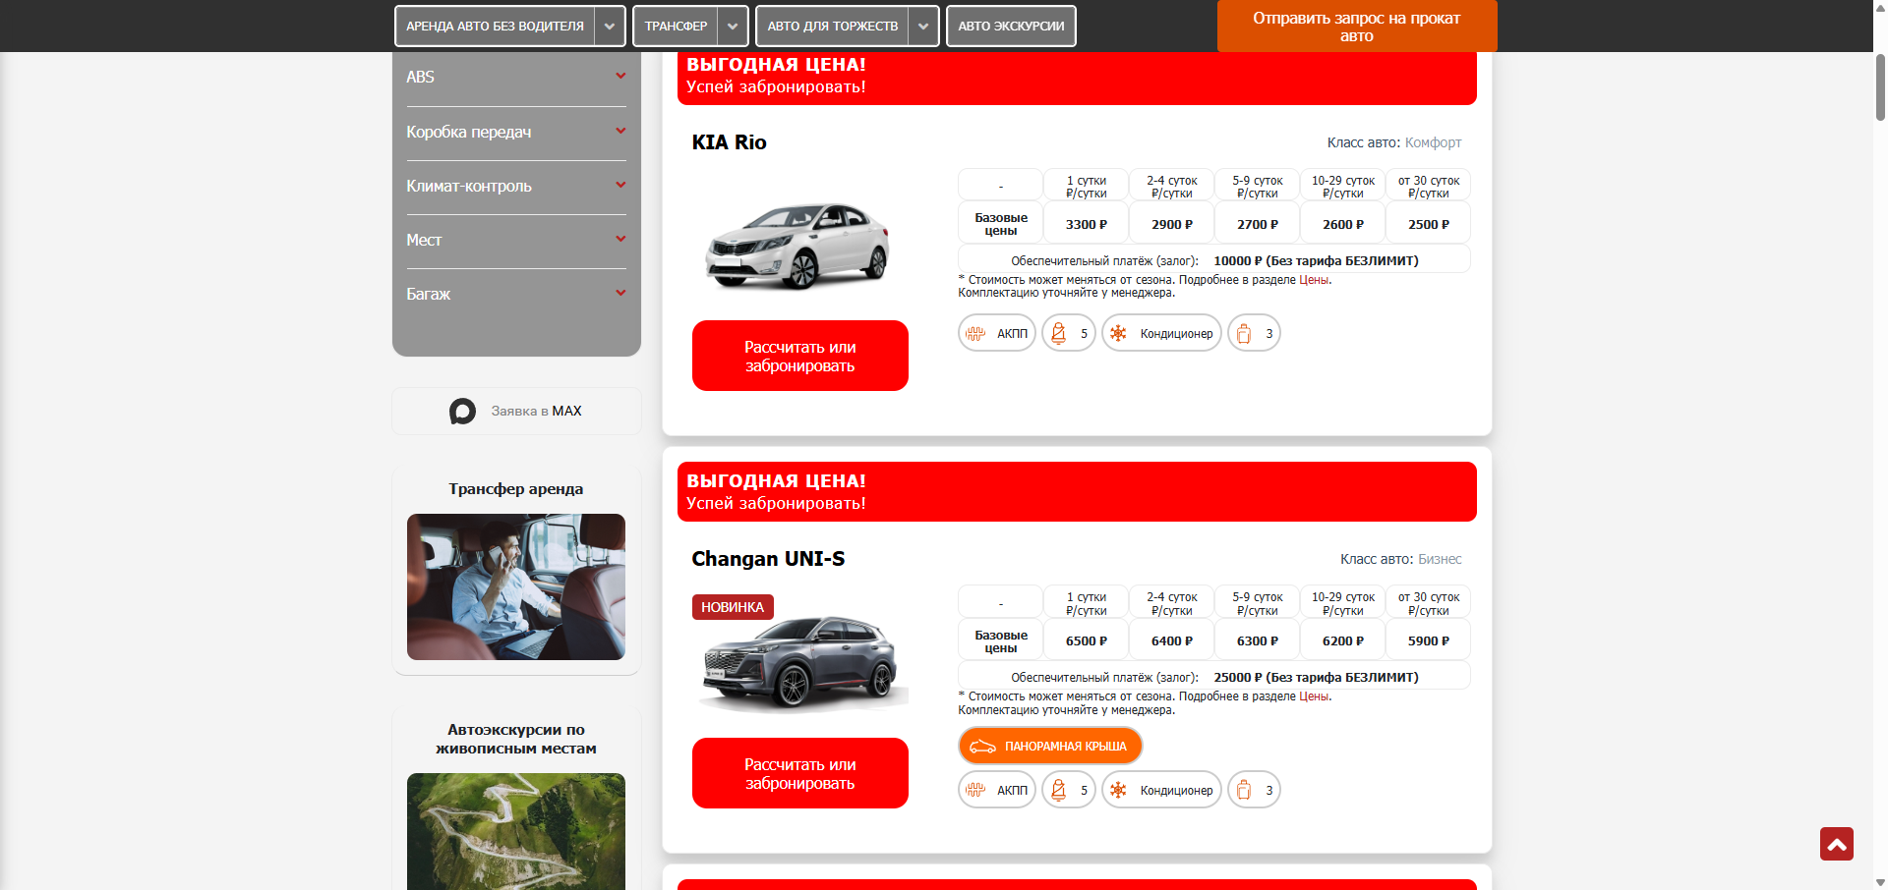
Task: Click Changan UNI-S seats icon
Action: pyautogui.click(x=1059, y=790)
